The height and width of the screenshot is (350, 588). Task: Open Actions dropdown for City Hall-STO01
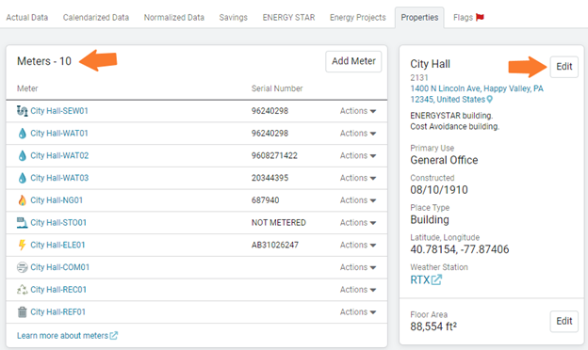[x=358, y=222]
